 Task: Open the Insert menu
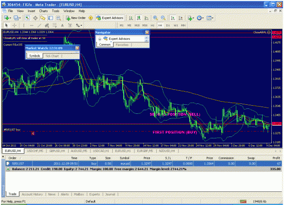31,11
